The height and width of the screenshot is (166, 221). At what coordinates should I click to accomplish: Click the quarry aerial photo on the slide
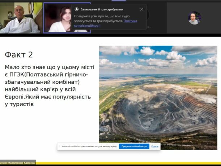pos(158,108)
